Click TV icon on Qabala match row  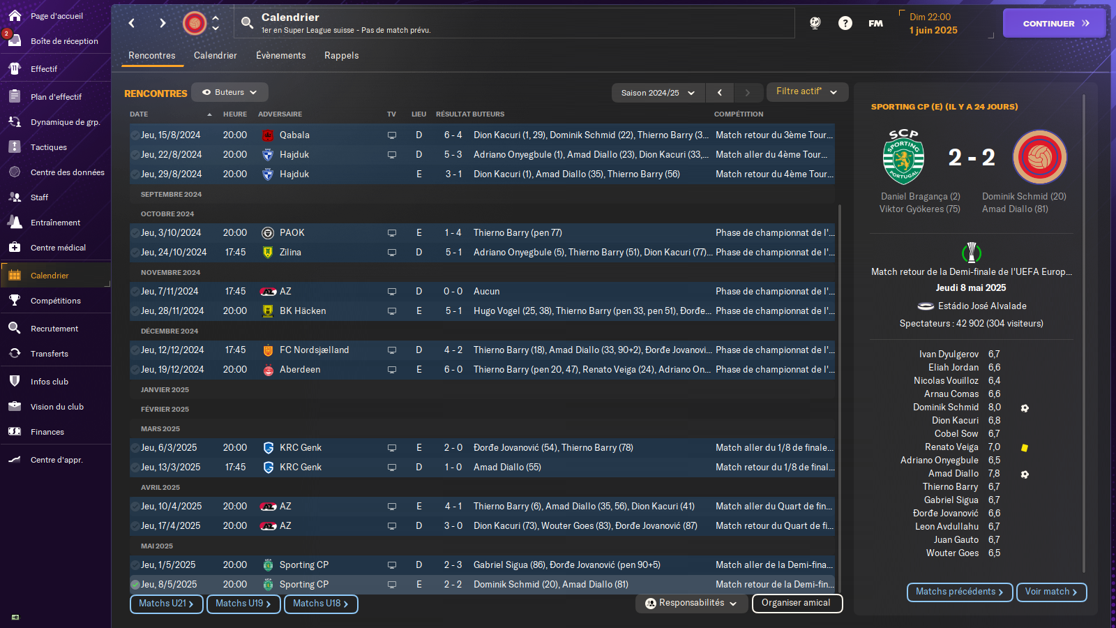point(392,135)
